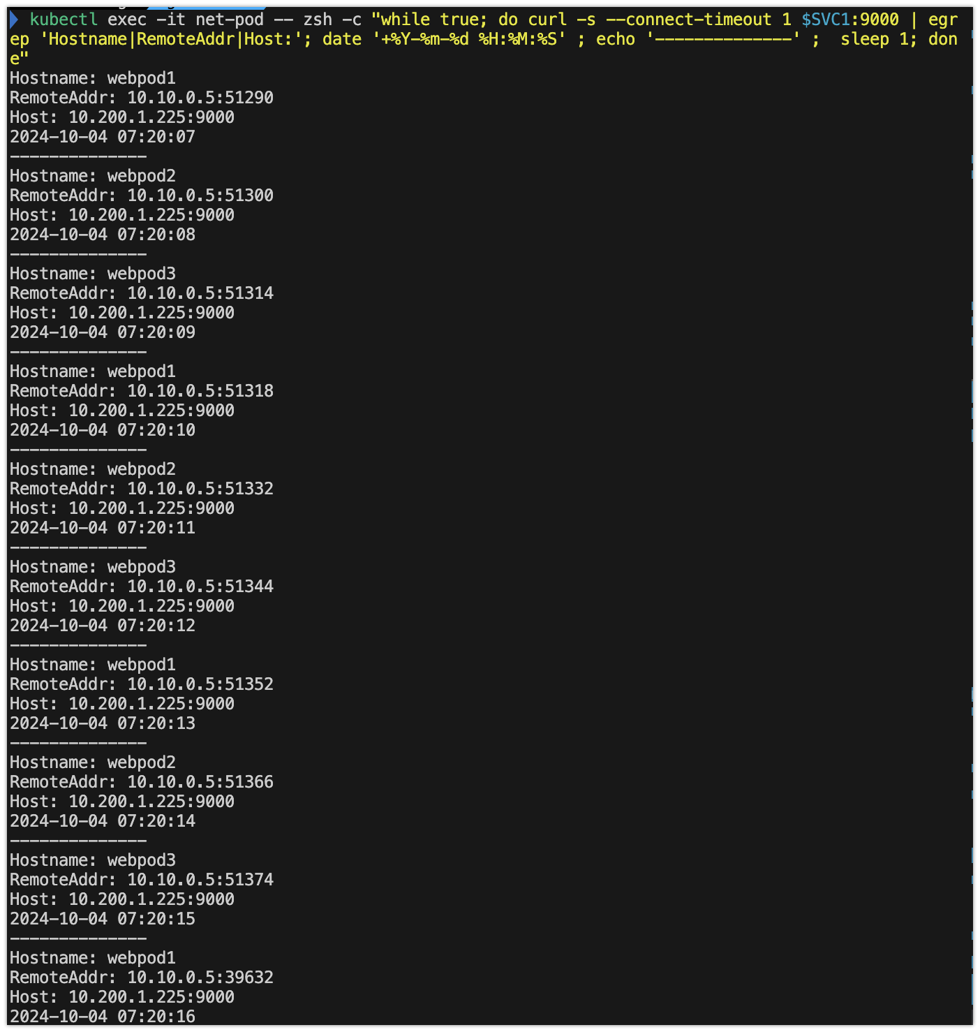Click the RemoteAddr line ending in 51300
The width and height of the screenshot is (980, 1032).
[x=142, y=196]
